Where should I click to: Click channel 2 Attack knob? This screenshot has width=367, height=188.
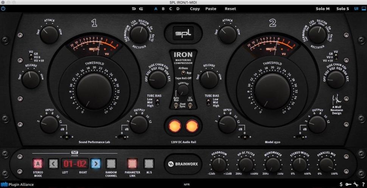coord(227,35)
